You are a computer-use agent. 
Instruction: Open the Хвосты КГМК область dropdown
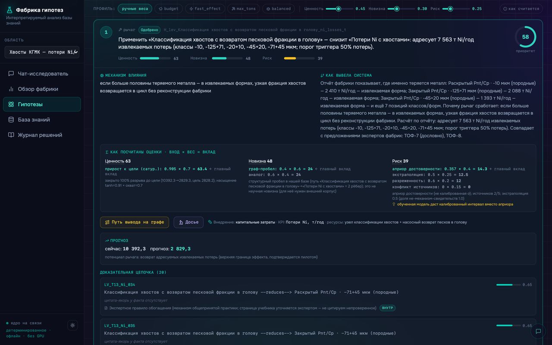click(x=42, y=52)
